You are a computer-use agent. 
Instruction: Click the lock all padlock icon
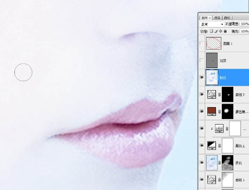pos(225,31)
